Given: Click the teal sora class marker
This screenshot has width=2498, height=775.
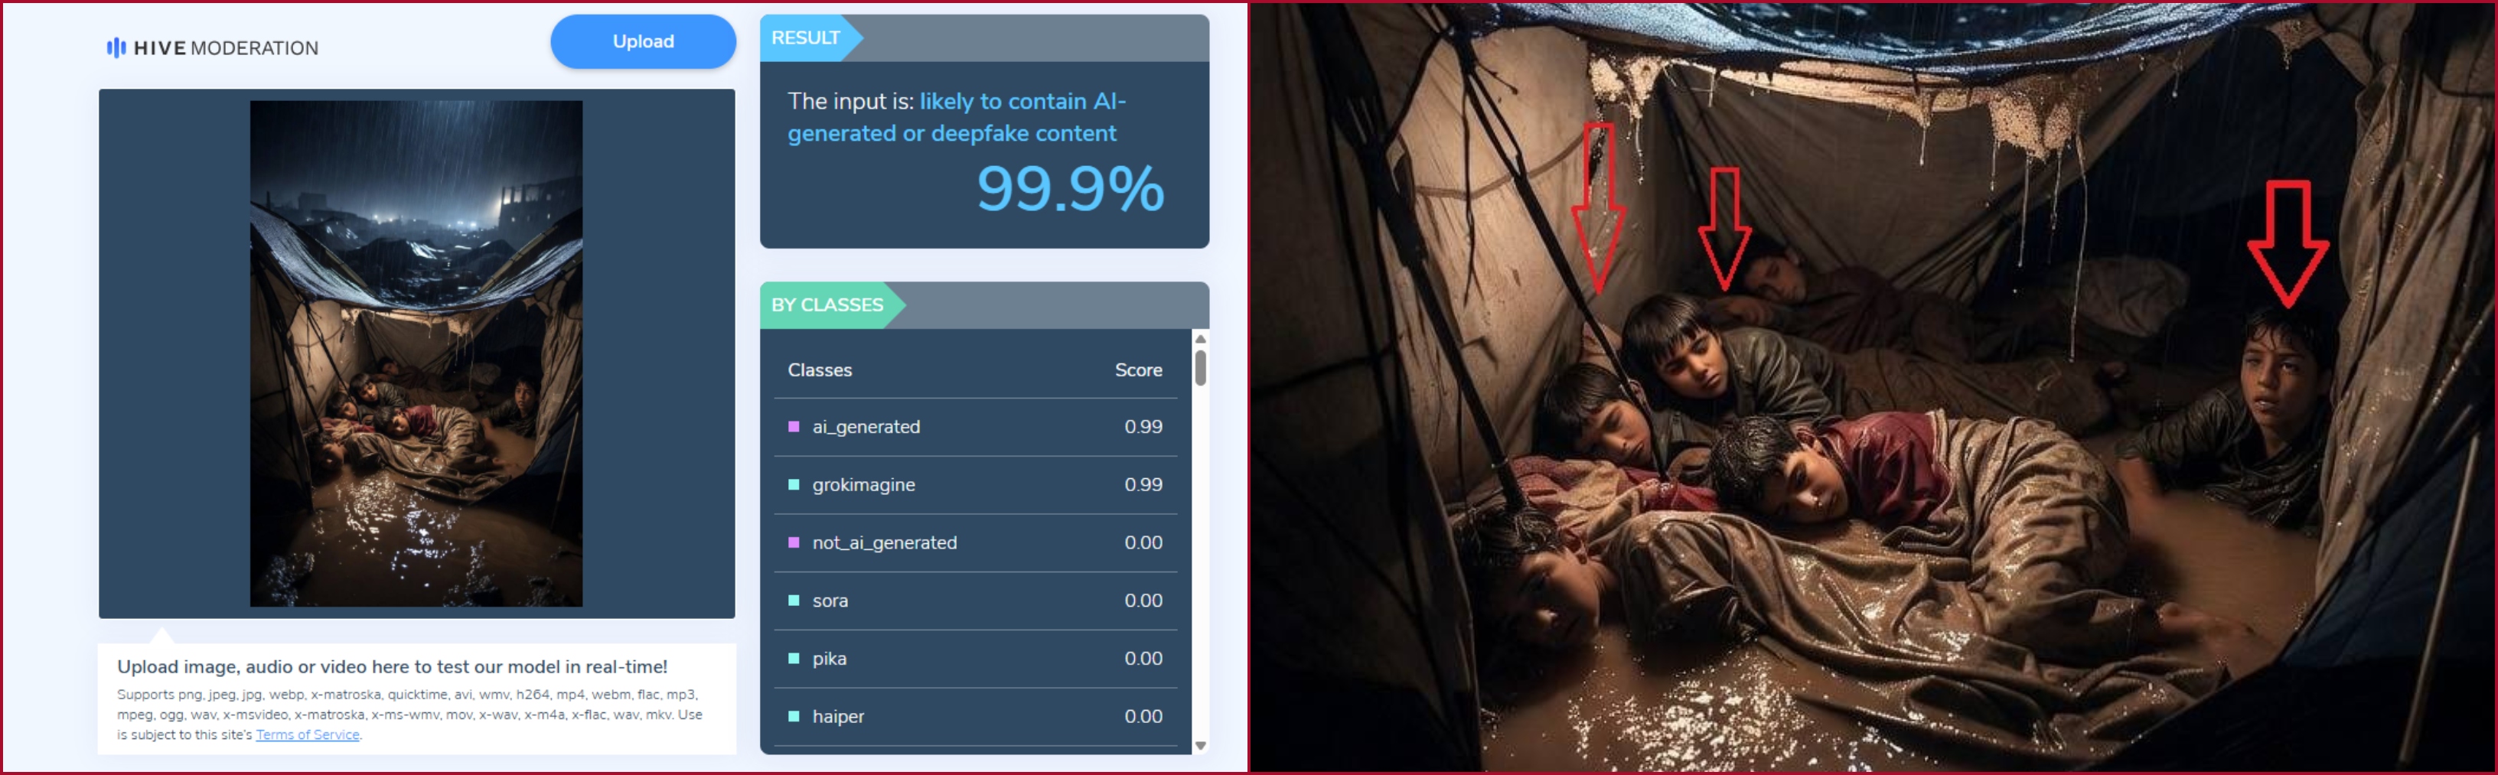Looking at the screenshot, I should click(793, 601).
